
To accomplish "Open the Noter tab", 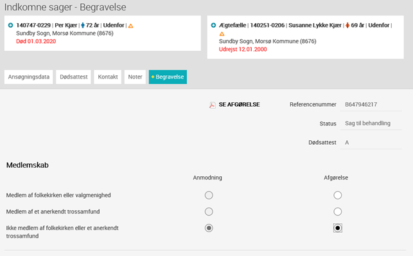I will (135, 77).
